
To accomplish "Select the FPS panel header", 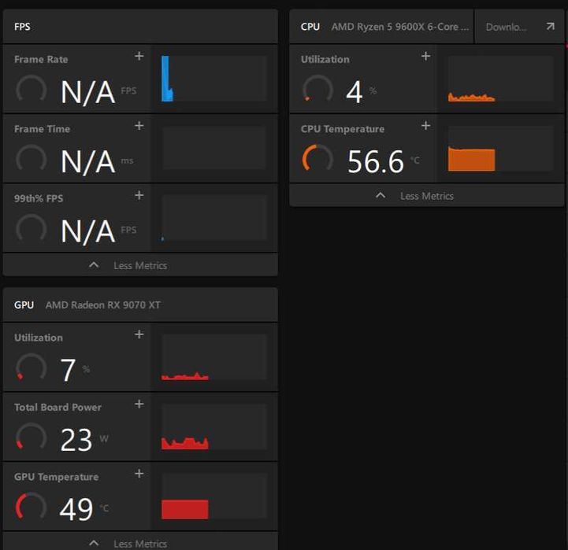I will click(x=140, y=27).
